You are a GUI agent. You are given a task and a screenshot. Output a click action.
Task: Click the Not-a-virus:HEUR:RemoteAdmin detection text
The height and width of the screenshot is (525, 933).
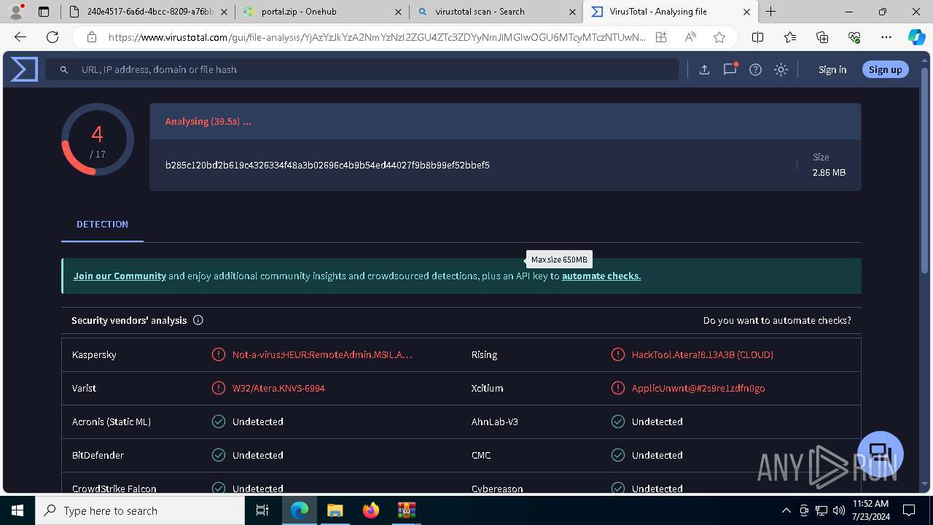pyautogui.click(x=322, y=354)
